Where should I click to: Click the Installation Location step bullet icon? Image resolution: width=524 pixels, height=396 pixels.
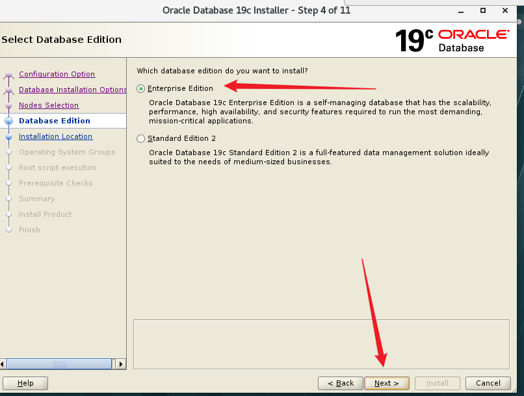(x=9, y=136)
